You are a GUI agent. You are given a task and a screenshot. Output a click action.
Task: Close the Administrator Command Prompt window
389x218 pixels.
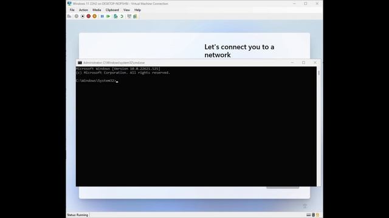coord(315,62)
